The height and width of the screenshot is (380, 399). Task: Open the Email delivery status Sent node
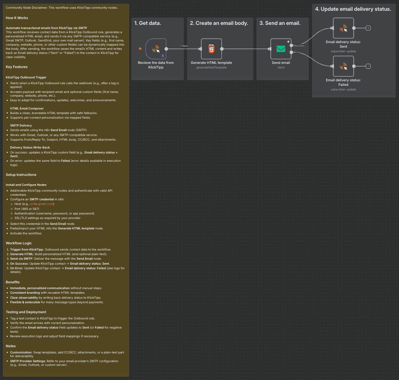tap(343, 28)
